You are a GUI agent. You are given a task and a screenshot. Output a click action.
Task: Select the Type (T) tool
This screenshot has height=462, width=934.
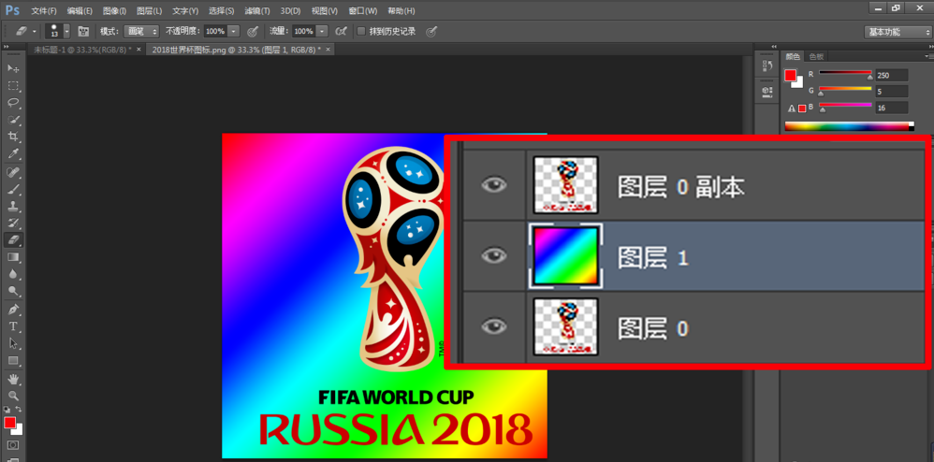point(13,326)
